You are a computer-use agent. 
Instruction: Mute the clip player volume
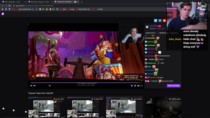point(34,86)
